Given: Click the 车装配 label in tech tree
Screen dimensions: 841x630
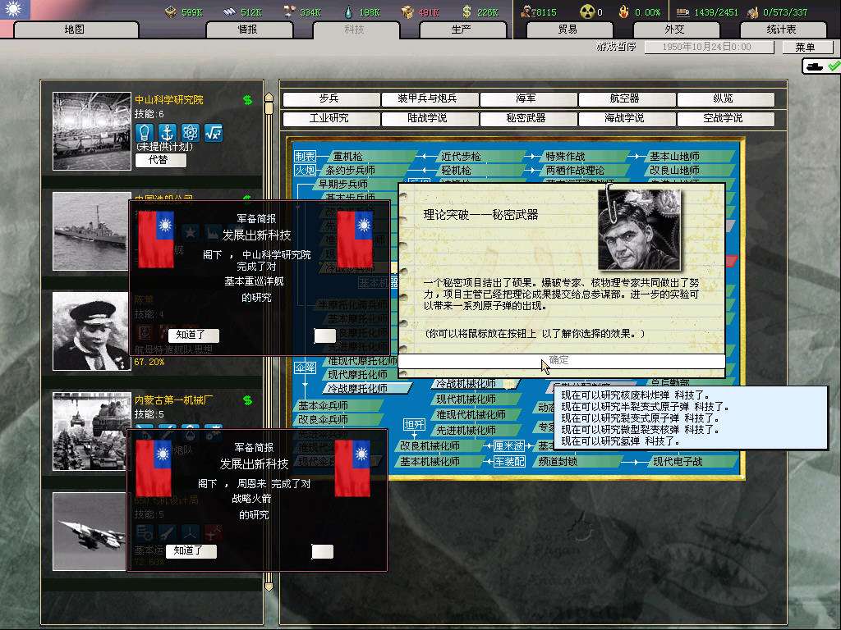Looking at the screenshot, I should coord(509,461).
